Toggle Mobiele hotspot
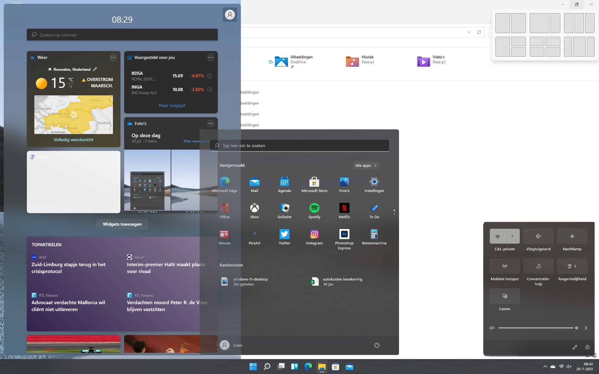 505,266
